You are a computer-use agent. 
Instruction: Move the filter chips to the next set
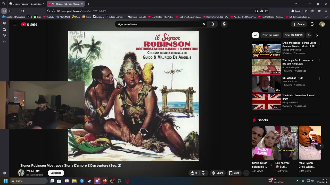[317, 35]
